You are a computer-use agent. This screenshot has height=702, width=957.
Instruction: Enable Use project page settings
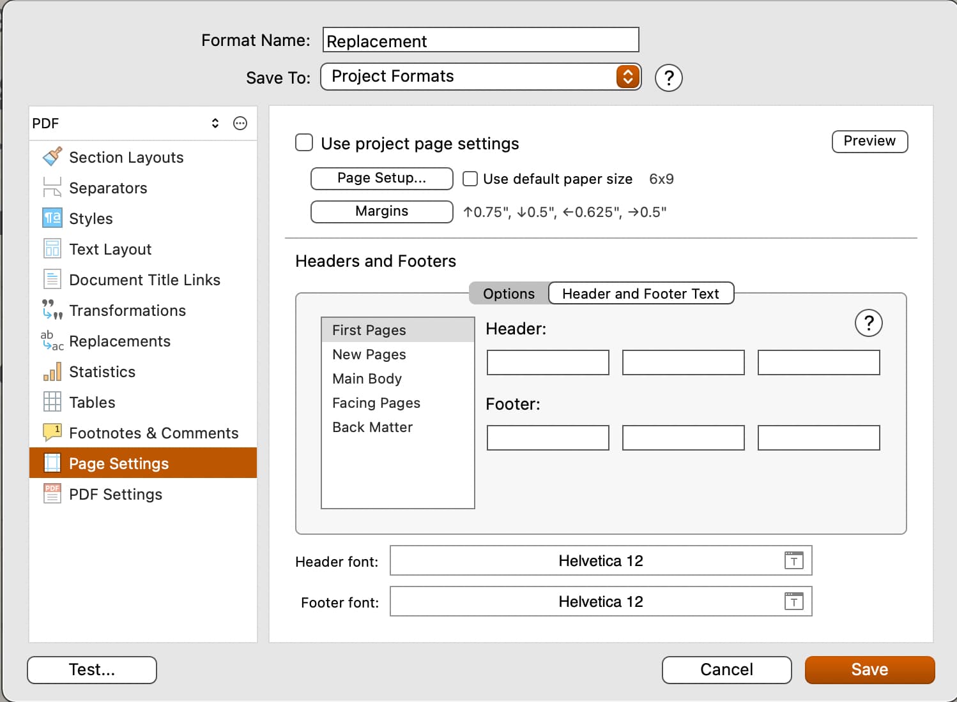[304, 142]
